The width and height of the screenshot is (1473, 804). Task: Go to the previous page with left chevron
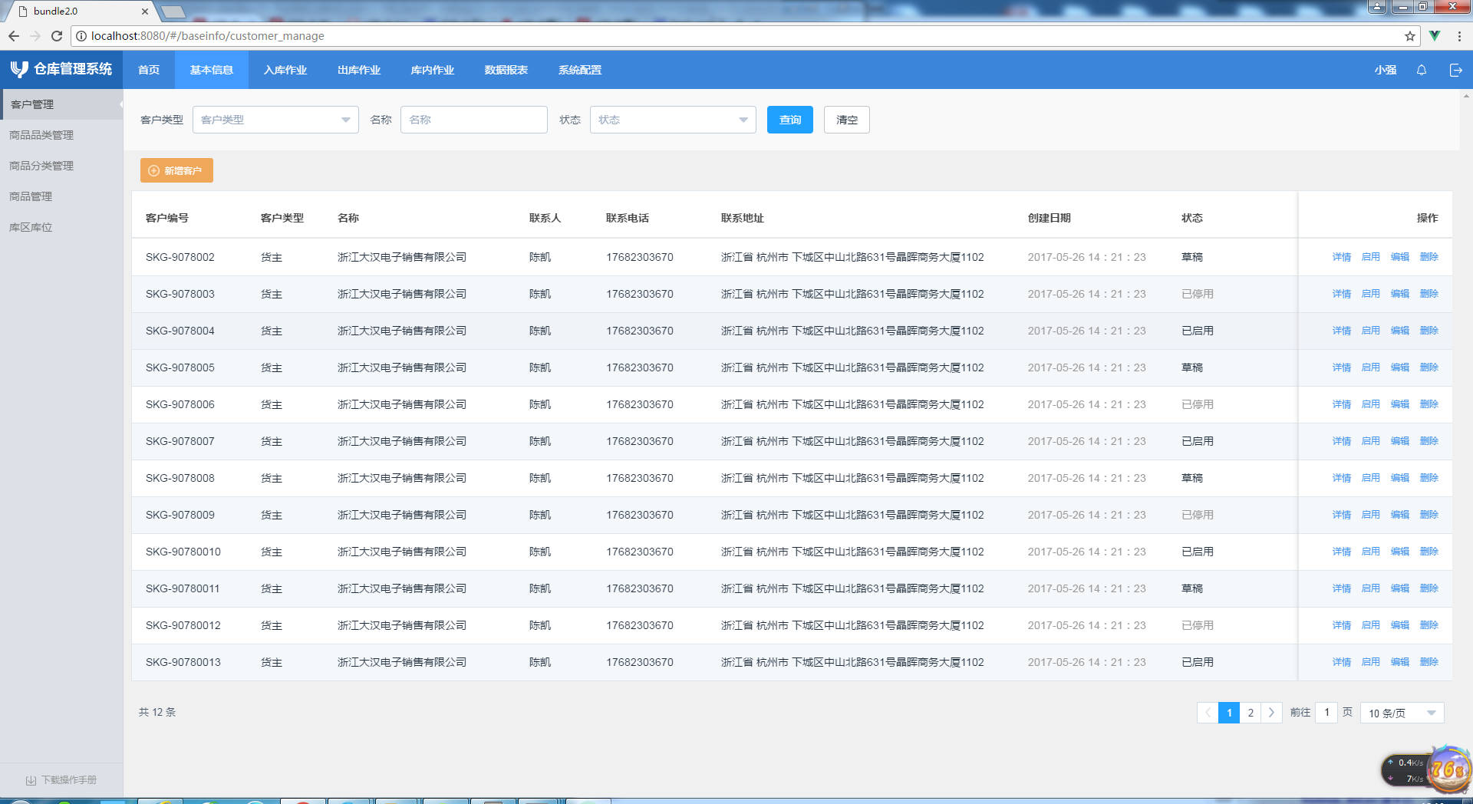(x=1208, y=713)
